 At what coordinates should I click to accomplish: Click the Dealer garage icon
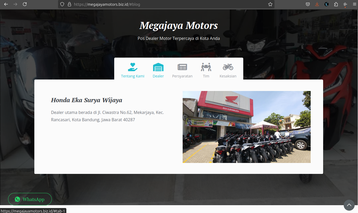click(158, 67)
